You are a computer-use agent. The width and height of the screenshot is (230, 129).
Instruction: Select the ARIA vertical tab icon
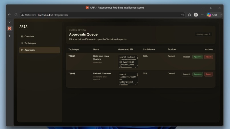pyautogui.click(x=9, y=28)
